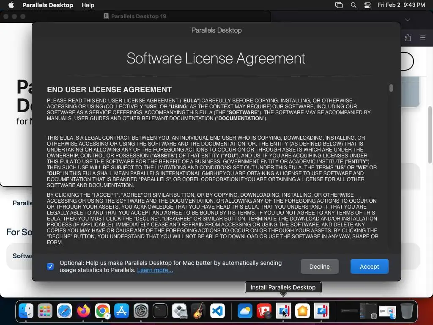Launch Terminal from the dock
The height and width of the screenshot is (325, 433).
[160, 311]
